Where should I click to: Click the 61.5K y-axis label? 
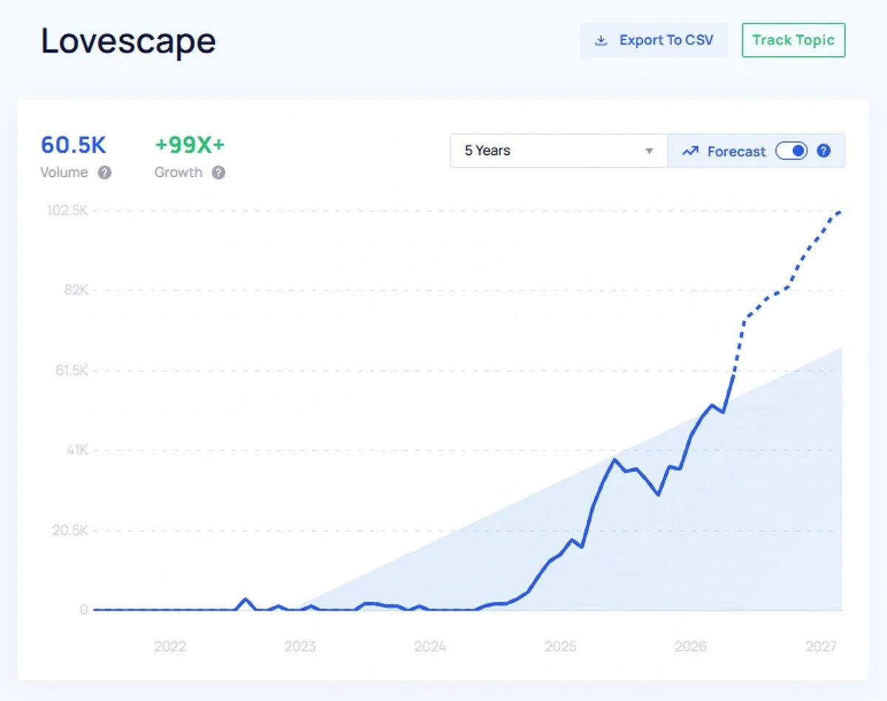click(71, 370)
